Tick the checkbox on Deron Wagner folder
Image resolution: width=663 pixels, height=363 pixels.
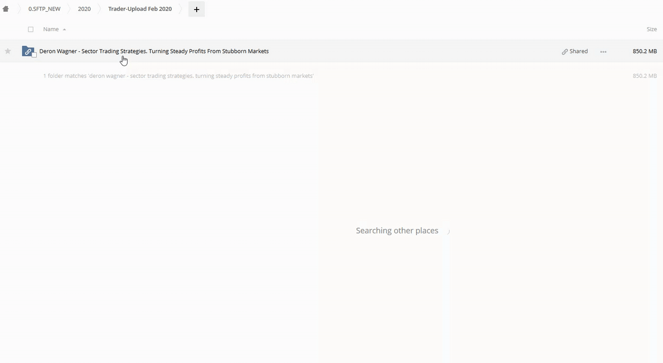point(34,55)
